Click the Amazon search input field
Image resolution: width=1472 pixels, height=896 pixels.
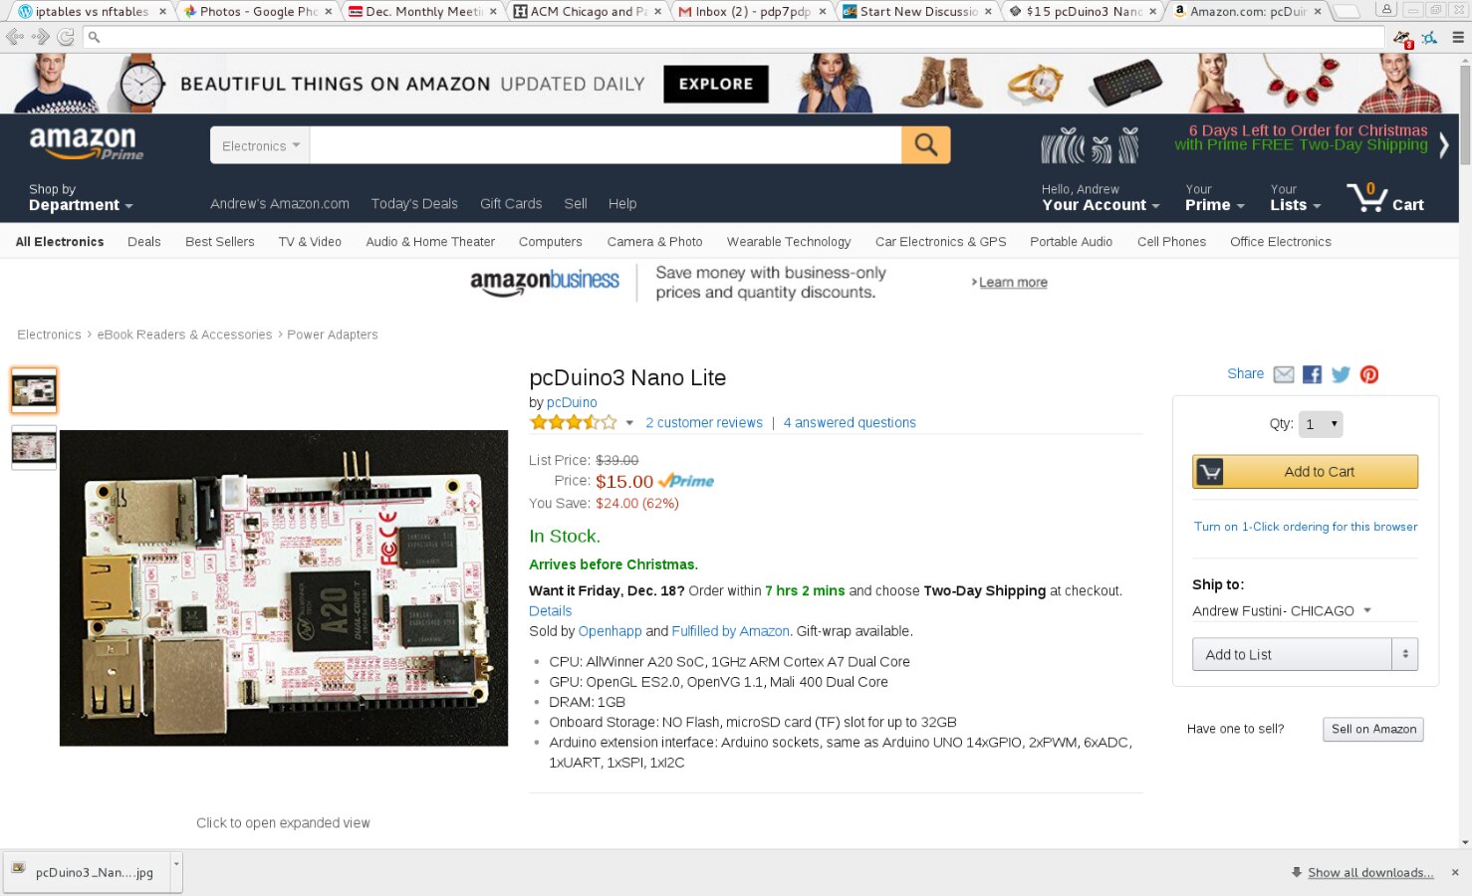(606, 145)
